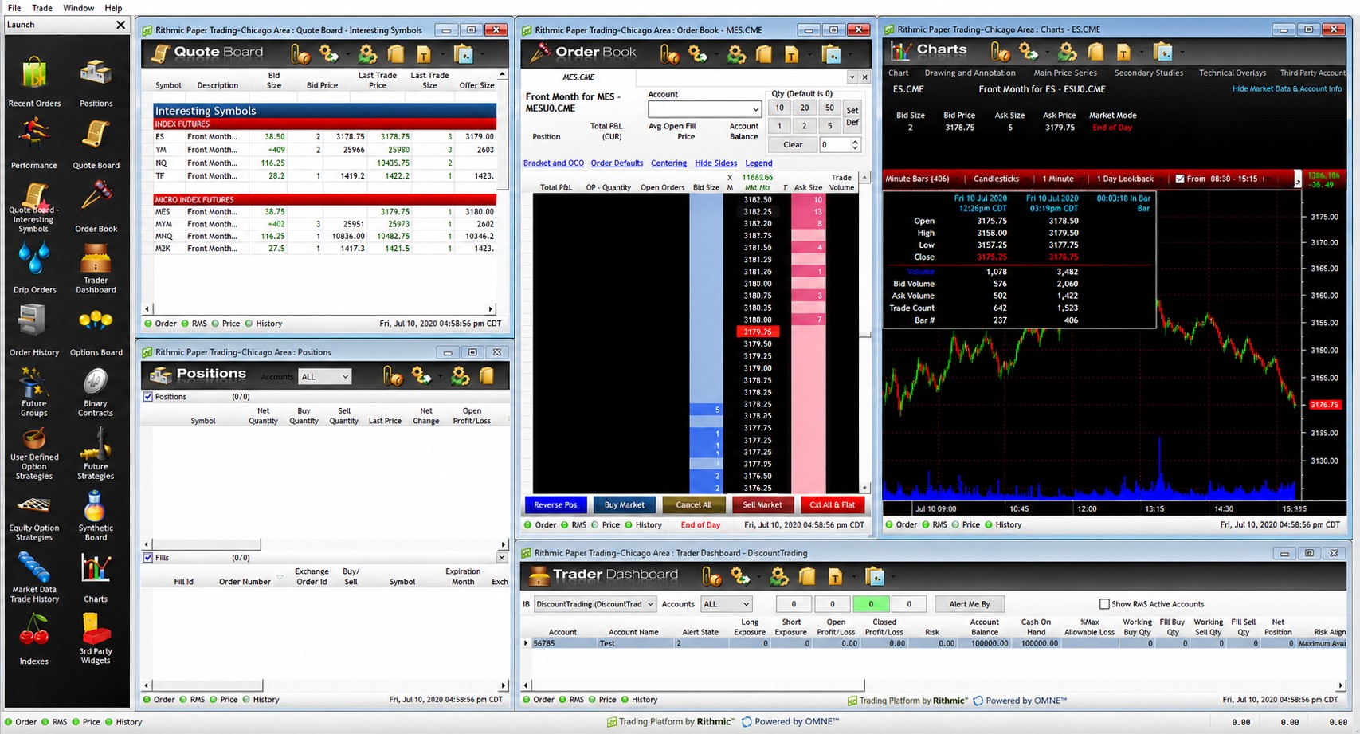Open Accounts ALL dropdown in Trader Dashboard
The width and height of the screenshot is (1360, 734).
click(726, 604)
